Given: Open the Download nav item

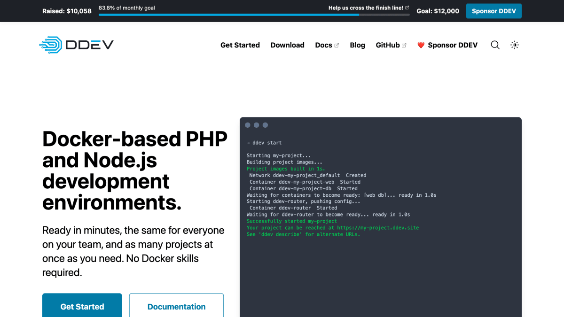Looking at the screenshot, I should tap(288, 45).
